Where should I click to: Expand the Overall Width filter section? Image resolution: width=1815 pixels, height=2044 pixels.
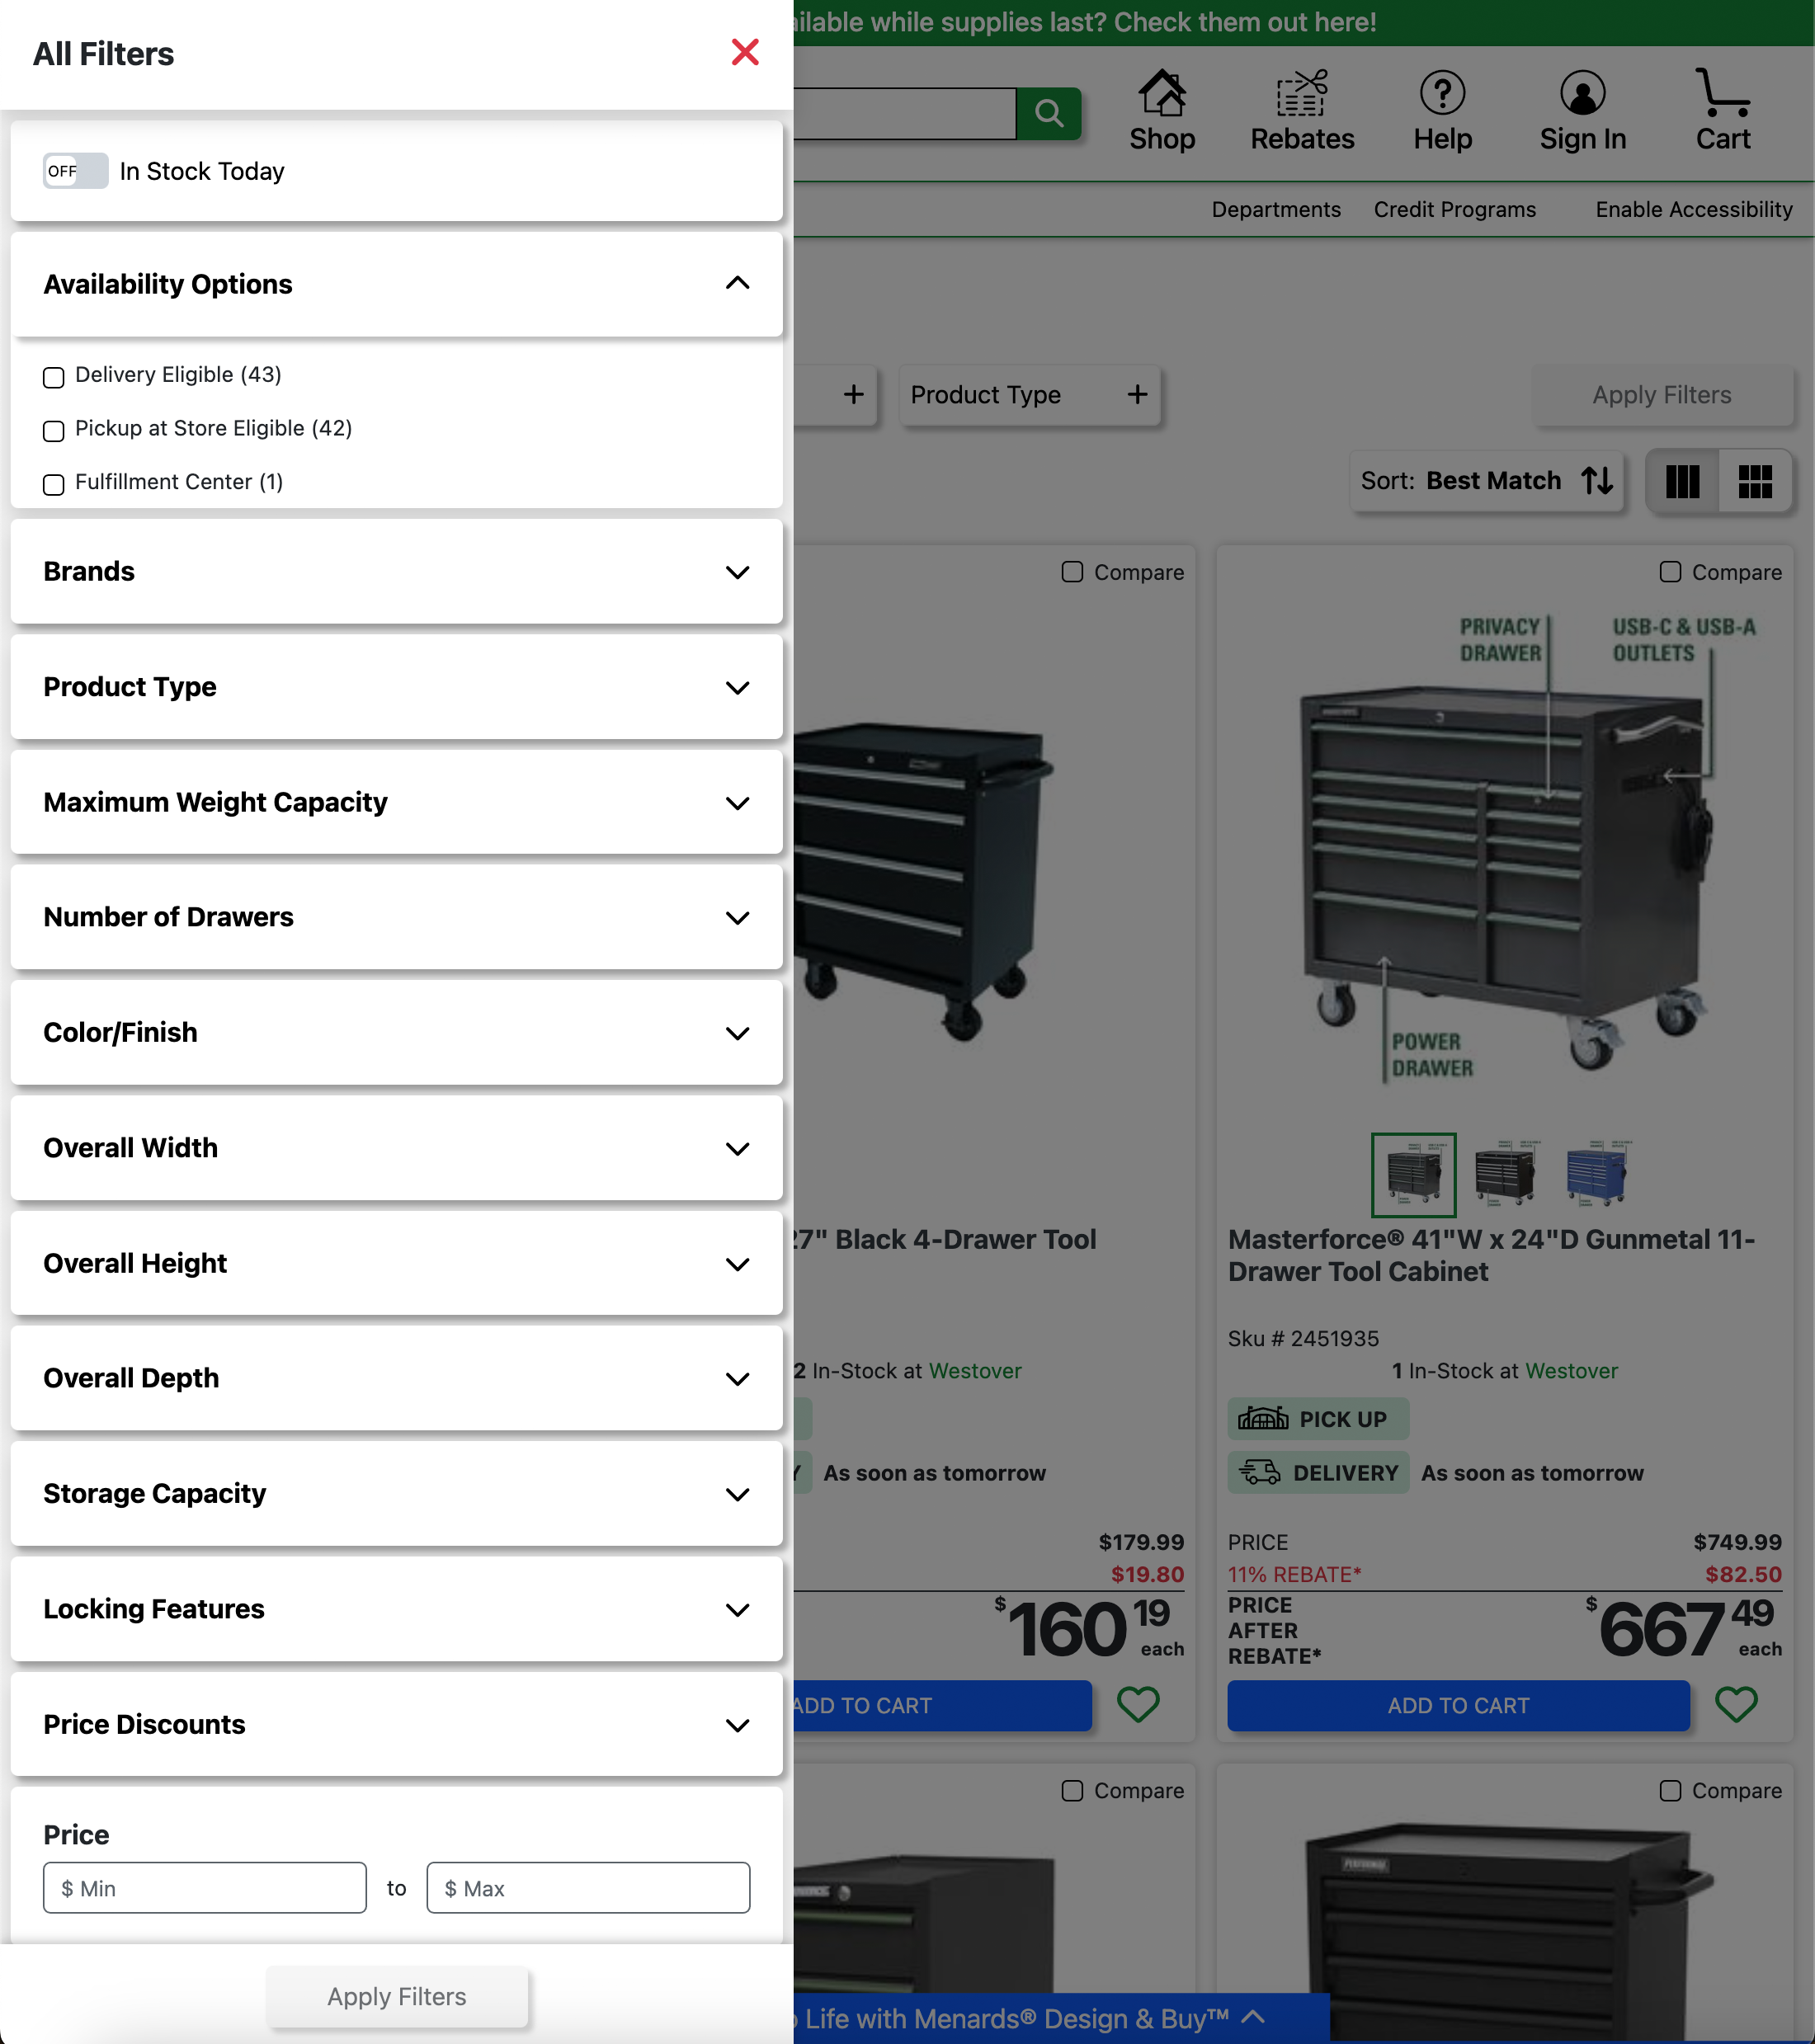pyautogui.click(x=737, y=1148)
